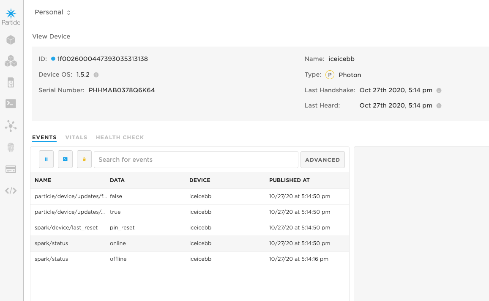Select the Events tab
The image size is (489, 301).
[x=44, y=138]
